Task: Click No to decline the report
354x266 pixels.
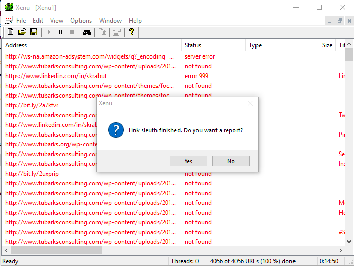Action: [231, 161]
